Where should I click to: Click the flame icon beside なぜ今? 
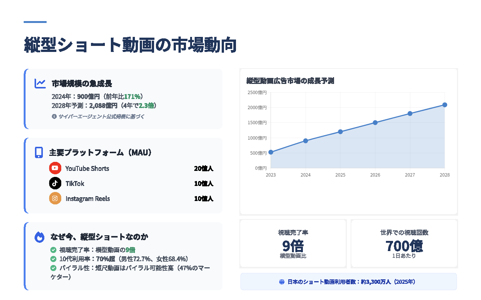(x=39, y=237)
